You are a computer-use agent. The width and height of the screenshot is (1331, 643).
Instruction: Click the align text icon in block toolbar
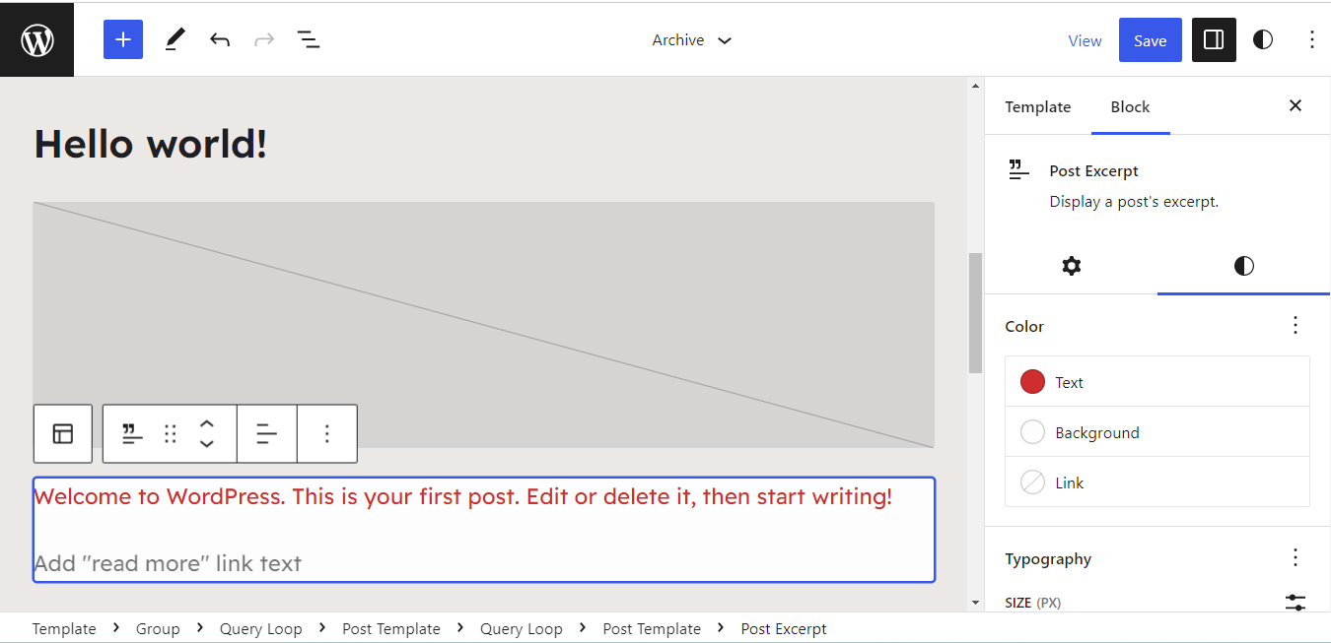(266, 433)
